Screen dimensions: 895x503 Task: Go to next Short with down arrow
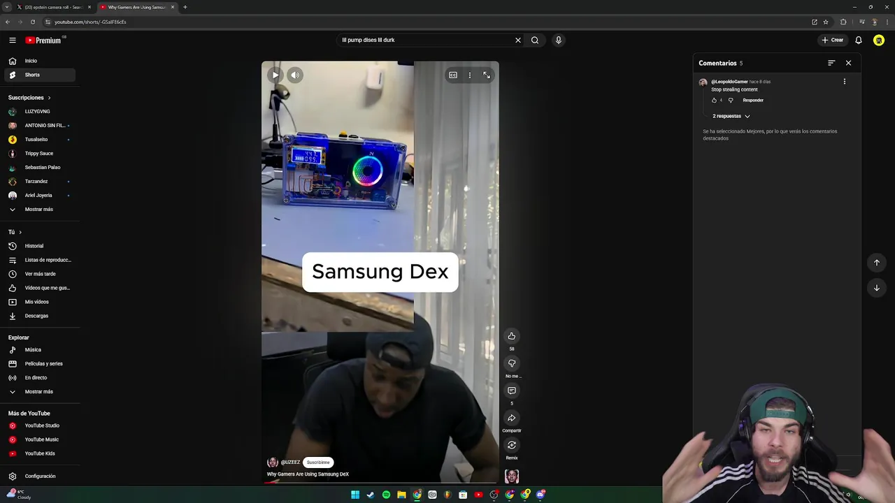877,288
